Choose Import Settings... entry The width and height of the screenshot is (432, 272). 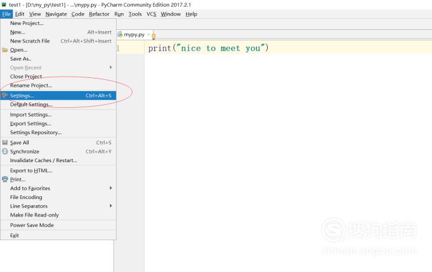pyautogui.click(x=58, y=115)
